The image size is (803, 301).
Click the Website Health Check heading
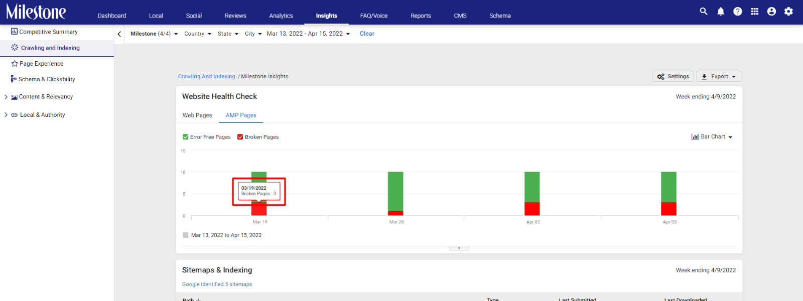(x=219, y=96)
